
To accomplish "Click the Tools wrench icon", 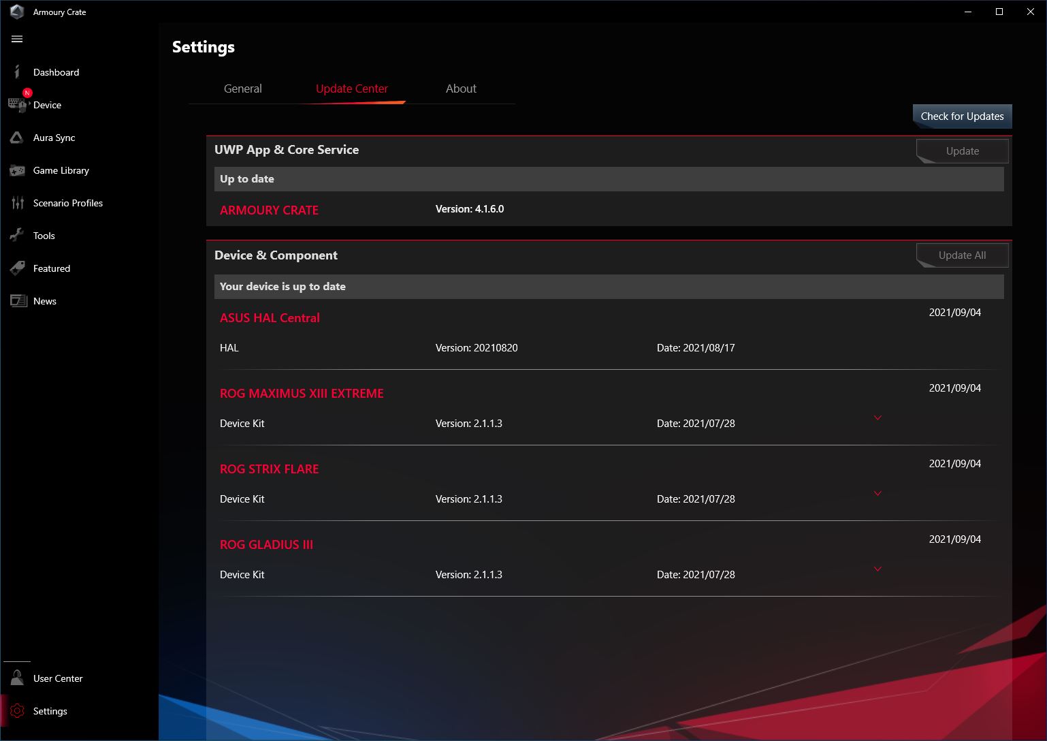I will point(17,236).
